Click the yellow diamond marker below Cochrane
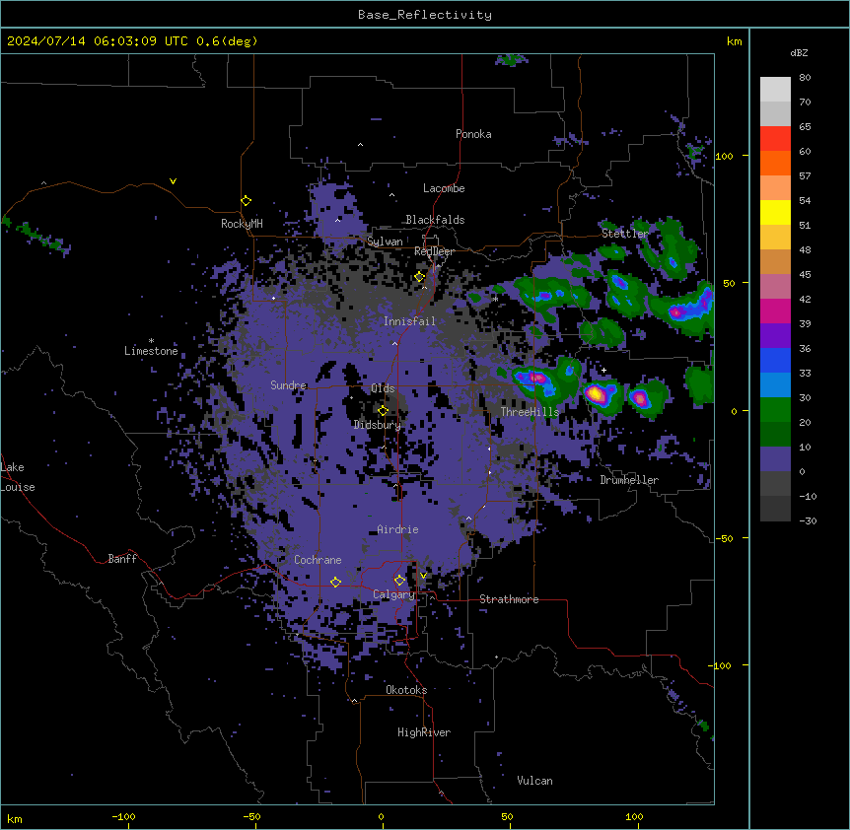This screenshot has height=830, width=850. point(335,583)
